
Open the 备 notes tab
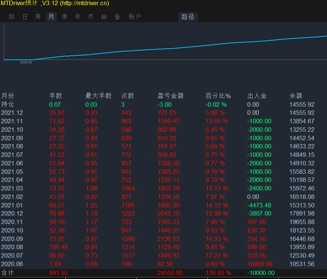point(117,17)
